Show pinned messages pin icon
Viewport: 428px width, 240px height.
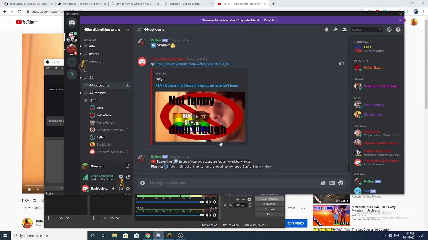(x=336, y=29)
